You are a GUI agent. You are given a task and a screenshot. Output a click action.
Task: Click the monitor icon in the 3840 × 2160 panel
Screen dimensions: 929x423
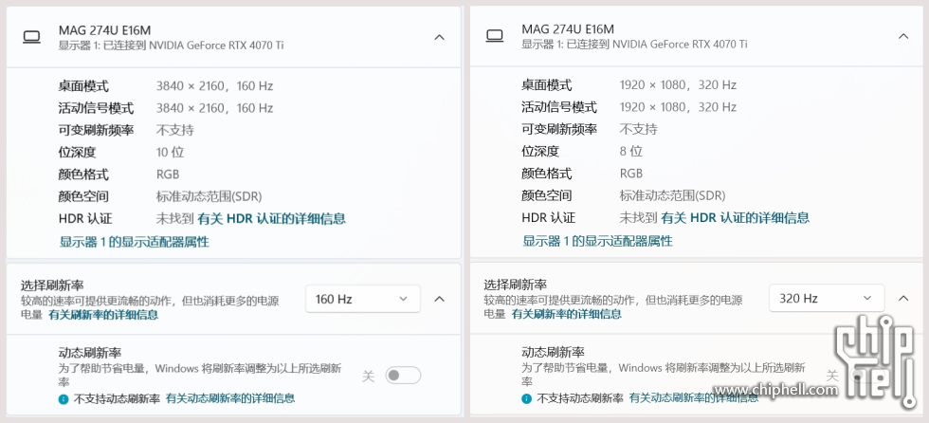click(x=31, y=37)
